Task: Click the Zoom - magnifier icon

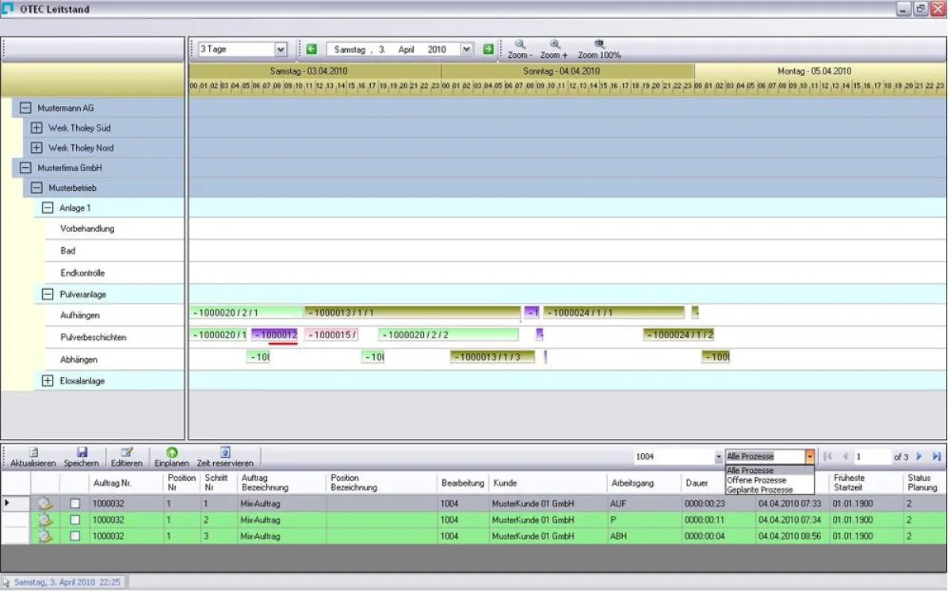Action: [519, 44]
